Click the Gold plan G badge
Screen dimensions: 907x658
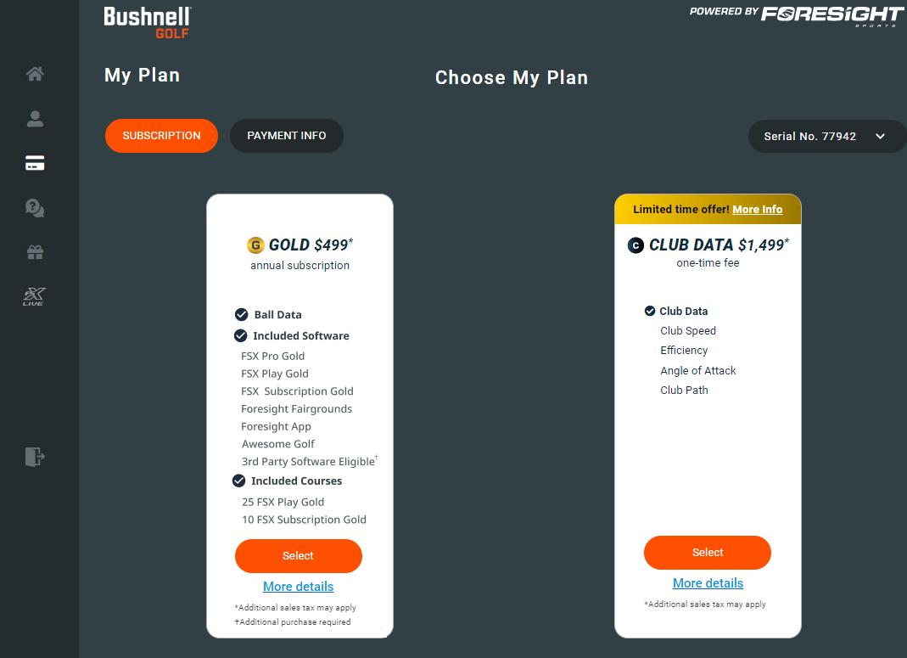(255, 245)
